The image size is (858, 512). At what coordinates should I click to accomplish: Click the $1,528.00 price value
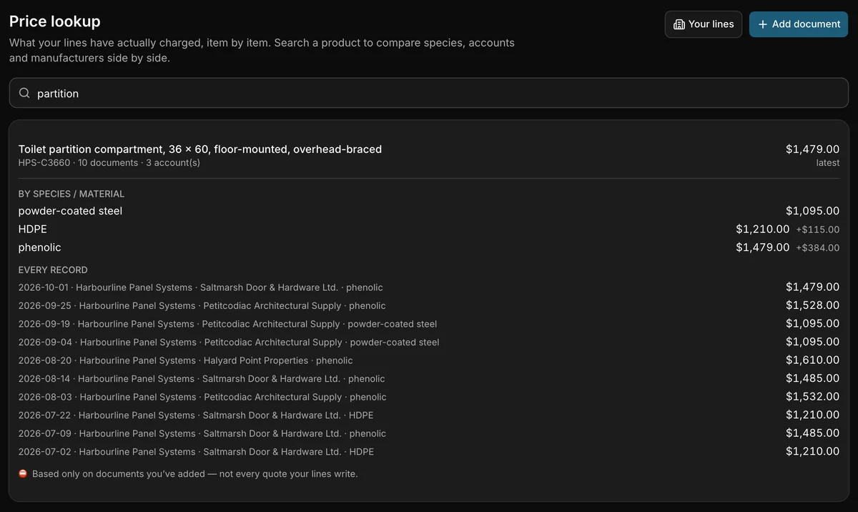tap(812, 305)
